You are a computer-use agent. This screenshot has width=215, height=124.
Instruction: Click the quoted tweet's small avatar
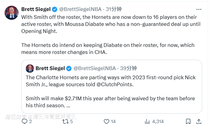click(30, 68)
